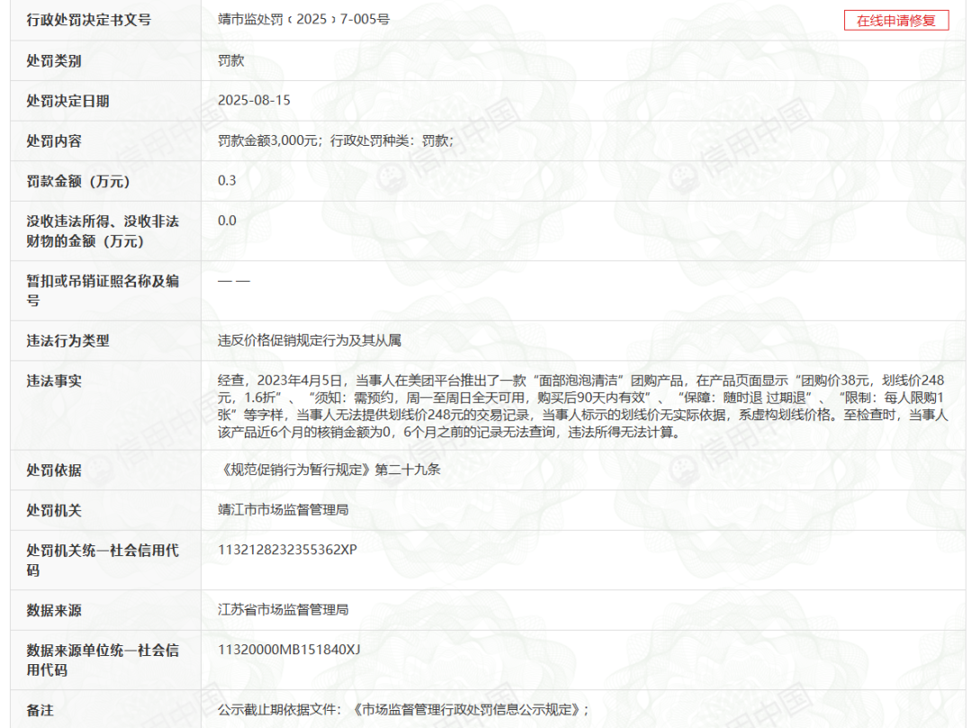Image resolution: width=972 pixels, height=728 pixels.
Task: Click the 数据来源 row label
Action: click(x=54, y=610)
